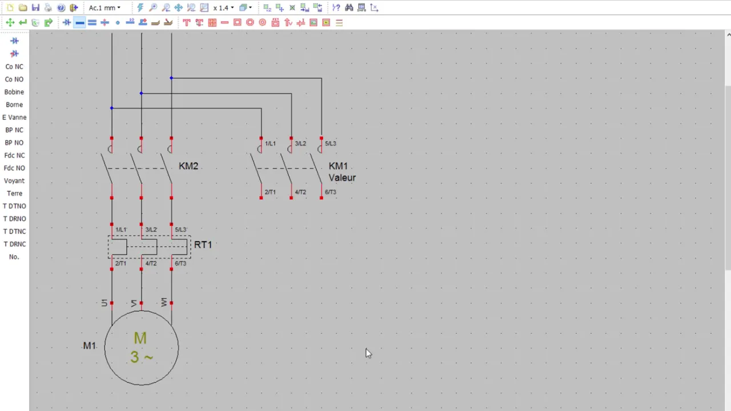Open the binoculars search tool
This screenshot has width=731, height=411.
[349, 7]
